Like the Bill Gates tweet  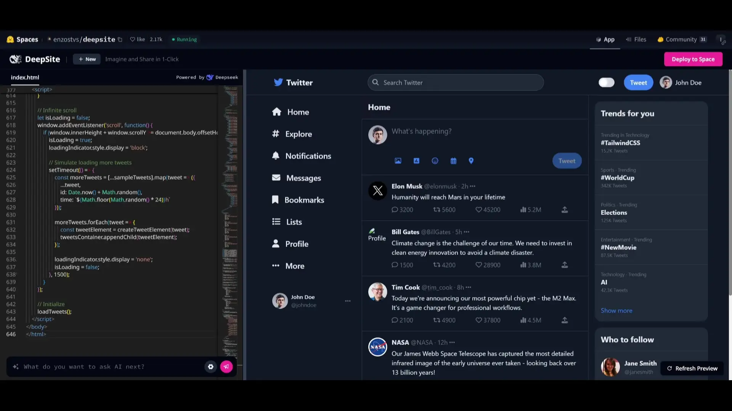[x=488, y=265]
